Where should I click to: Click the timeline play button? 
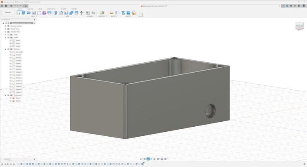coord(8,164)
